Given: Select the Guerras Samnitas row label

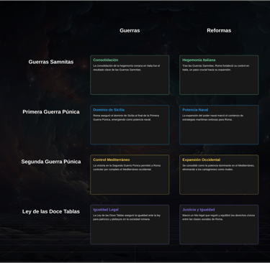Looking at the screenshot, I should coord(51,62).
